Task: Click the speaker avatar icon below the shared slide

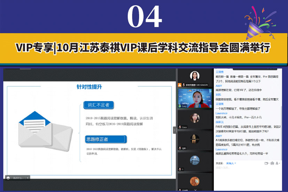Action: tap(8, 177)
